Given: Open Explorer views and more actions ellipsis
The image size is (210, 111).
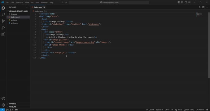Looking at the screenshot, I should click(x=27, y=7).
